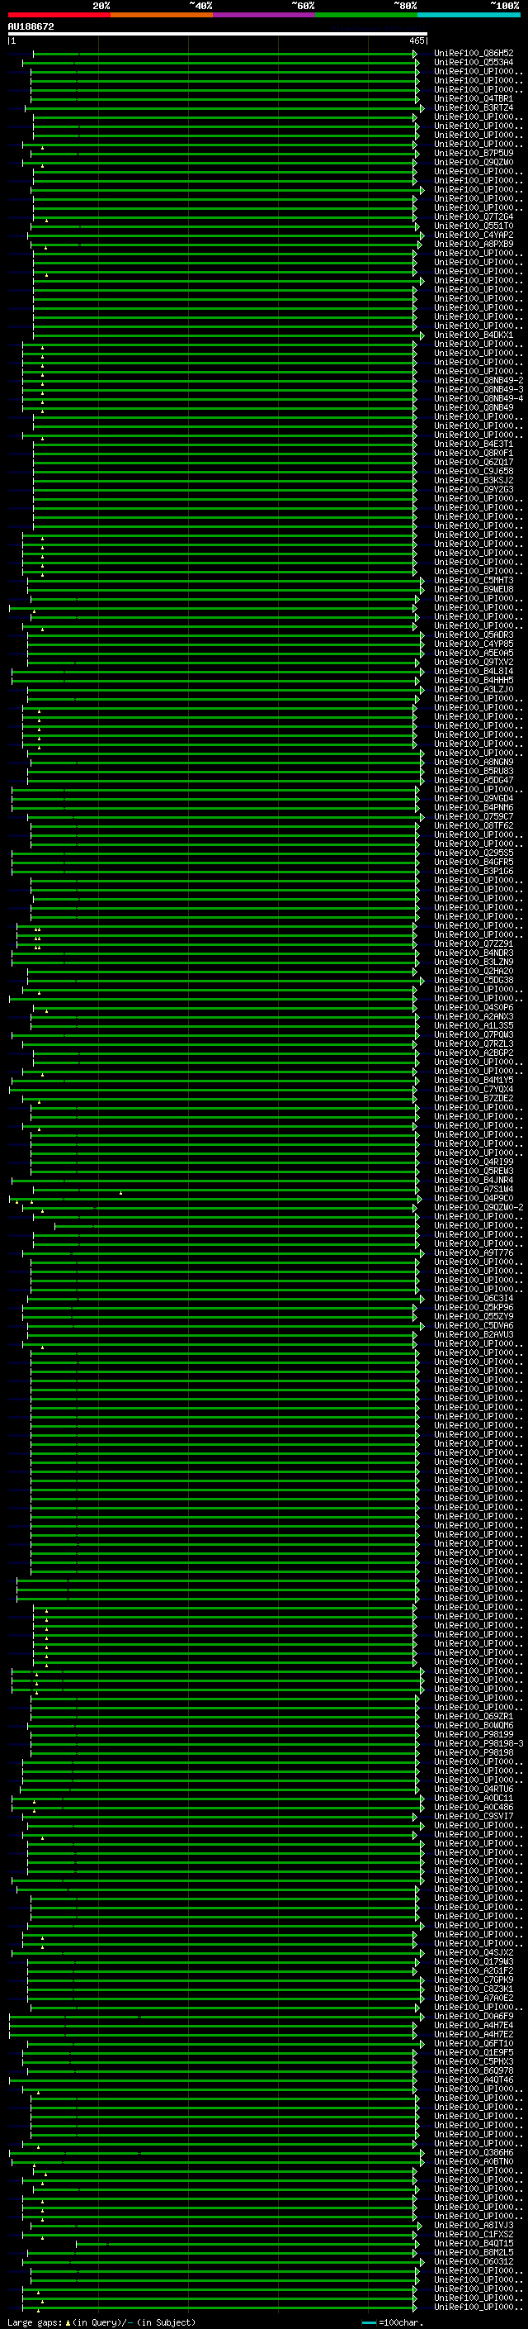Open hit UniRef100_C5DG38

[x=474, y=981]
